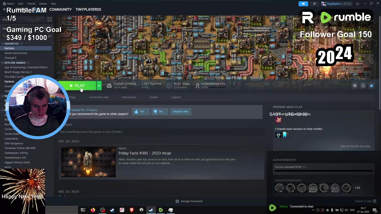Select Age of Mythology: Extended Edition
The image size is (381, 214).
coord(26,67)
